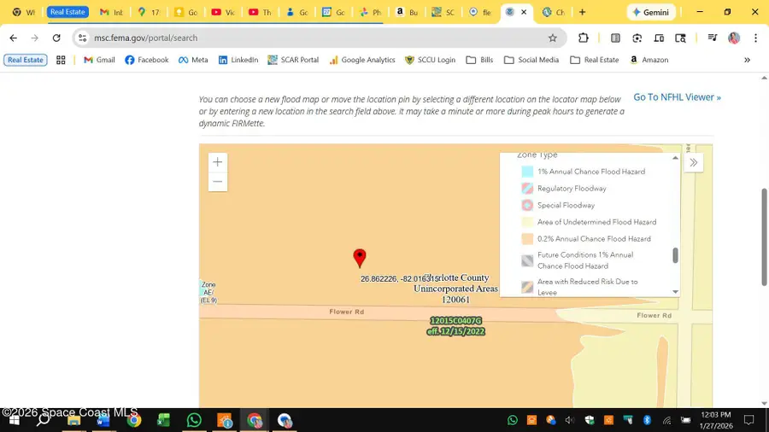Click the red location pin on map
This screenshot has width=769, height=432.
[360, 258]
